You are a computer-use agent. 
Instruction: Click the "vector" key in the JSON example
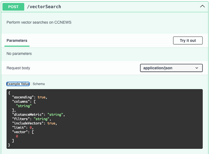click(x=20, y=132)
